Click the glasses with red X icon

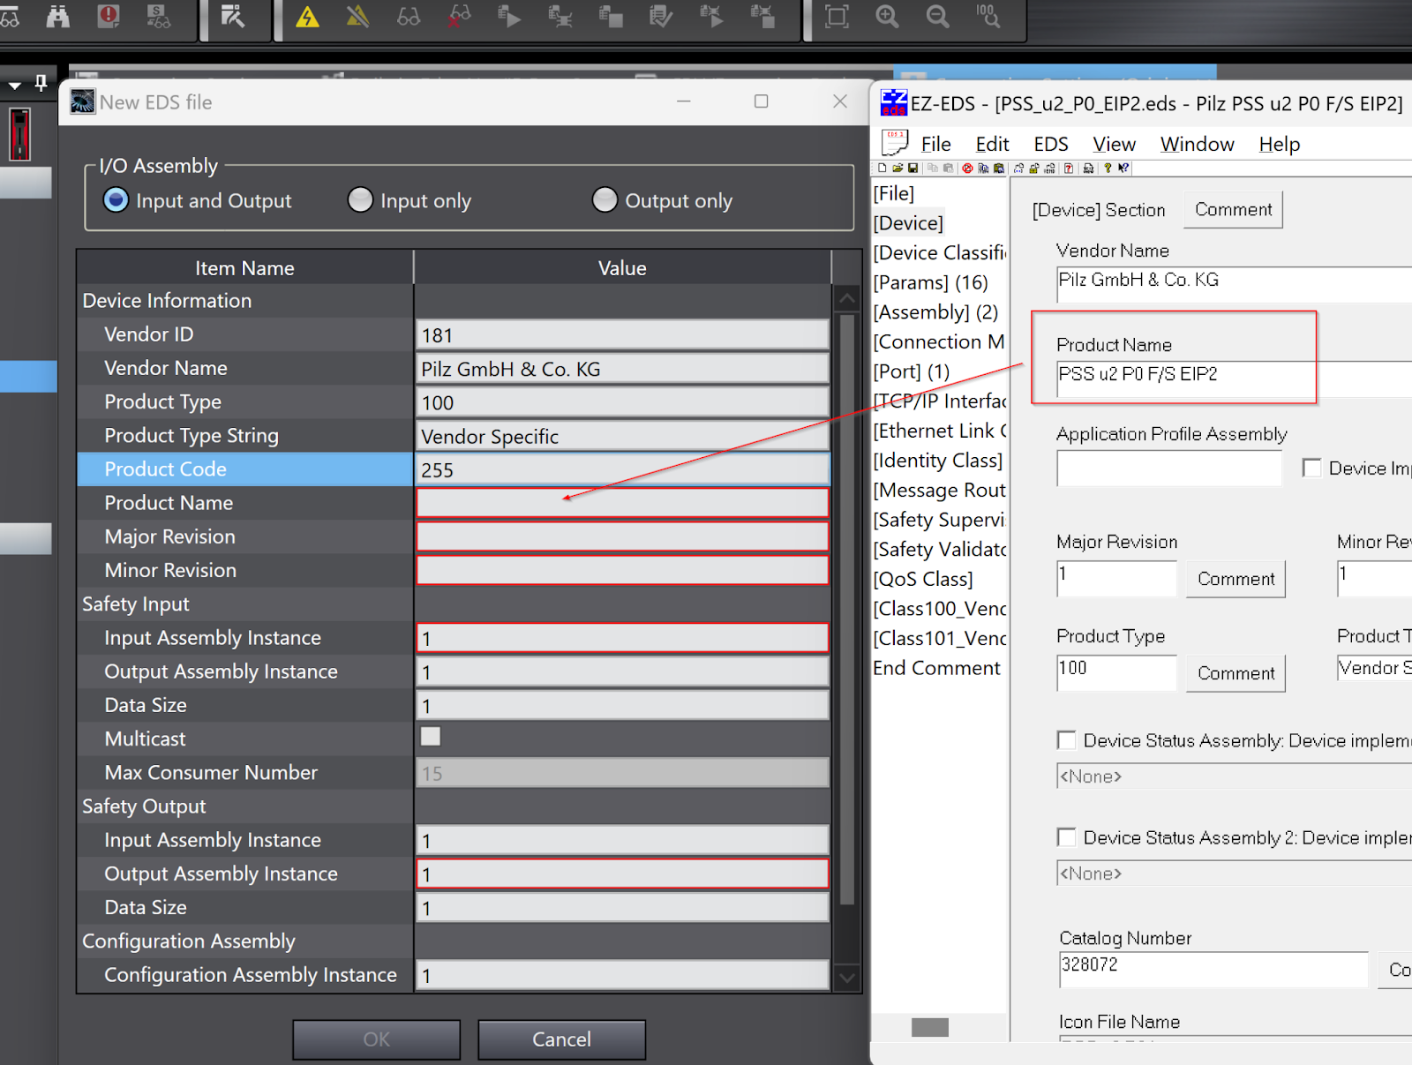coord(459,15)
